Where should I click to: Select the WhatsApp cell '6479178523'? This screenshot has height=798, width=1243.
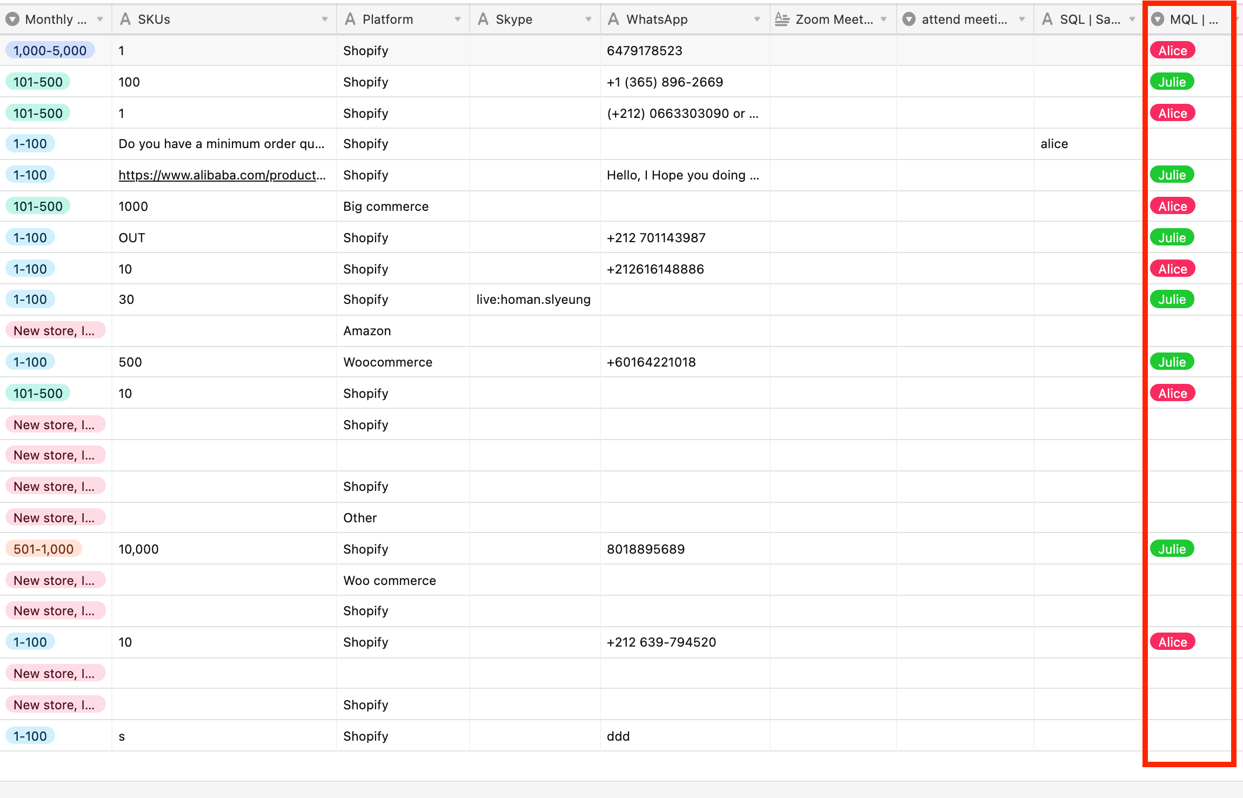[685, 51]
